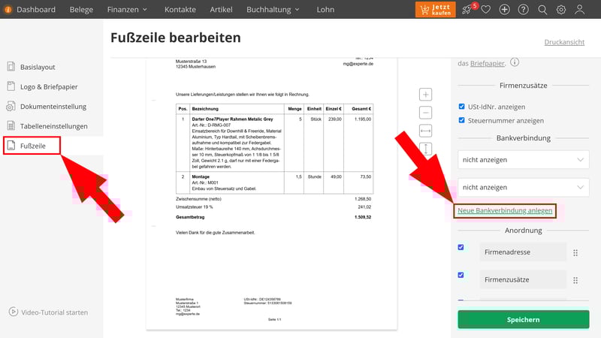
Task: Open the question mark help icon
Action: point(523,10)
